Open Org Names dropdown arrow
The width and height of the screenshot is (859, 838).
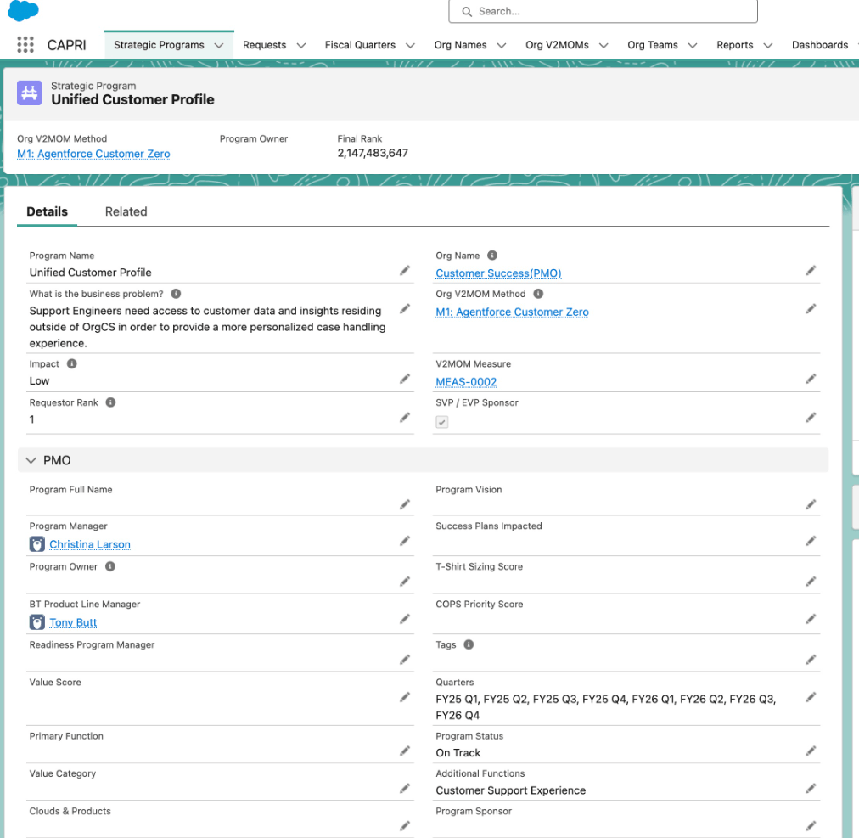502,46
